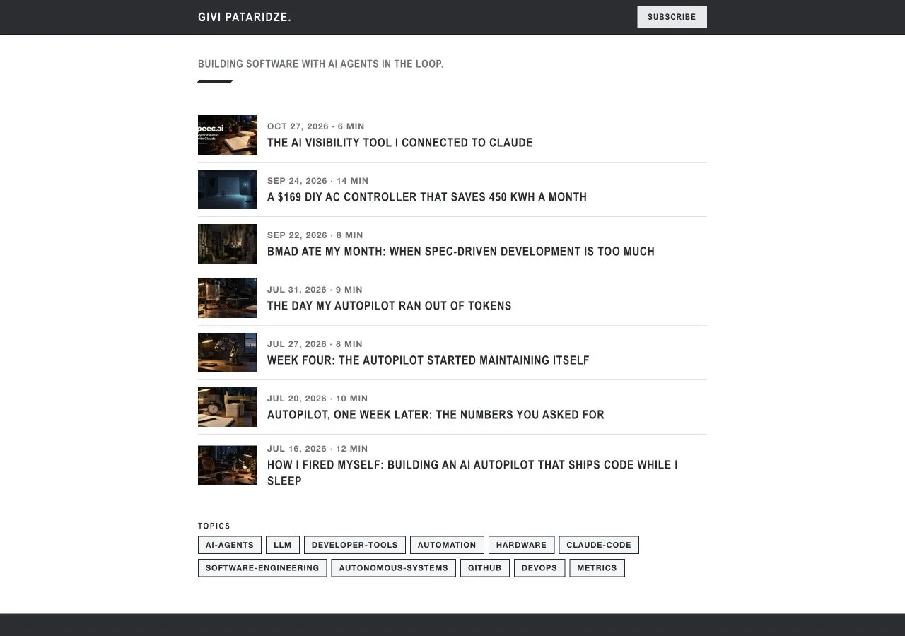Viewport: 905px width, 636px height.
Task: Select the LLM topic tag
Action: [283, 545]
